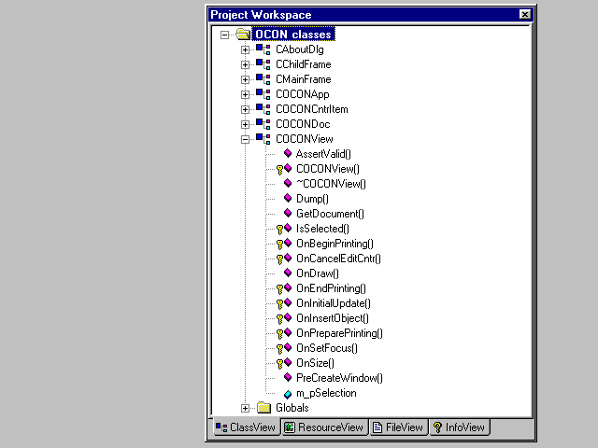Viewport: 598px width, 448px height.
Task: Expand the COCONCntrItem class node
Action: pos(245,109)
